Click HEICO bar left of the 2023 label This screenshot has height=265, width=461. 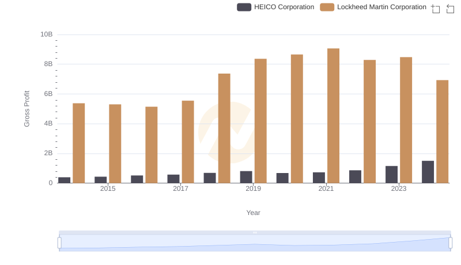(x=392, y=175)
